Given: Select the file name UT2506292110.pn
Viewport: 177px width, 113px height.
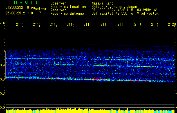Looking at the screenshot, I should pos(20,8).
